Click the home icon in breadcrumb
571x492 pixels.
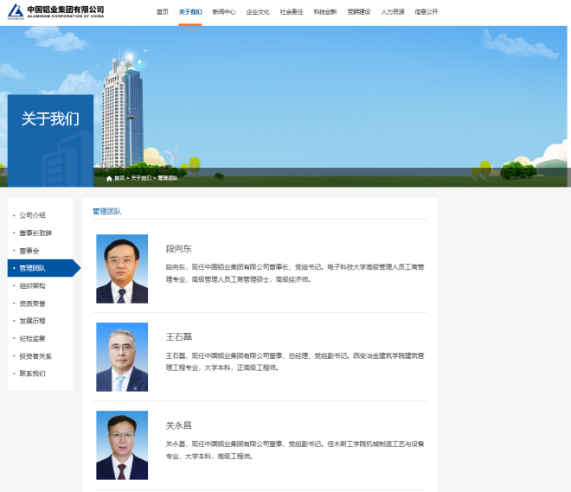click(109, 178)
